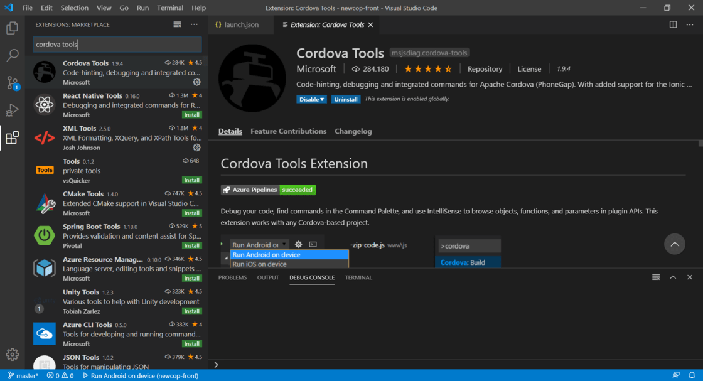Screen dimensions: 703x381
Task: Switch to Feature Contributions tab
Action: (x=288, y=131)
